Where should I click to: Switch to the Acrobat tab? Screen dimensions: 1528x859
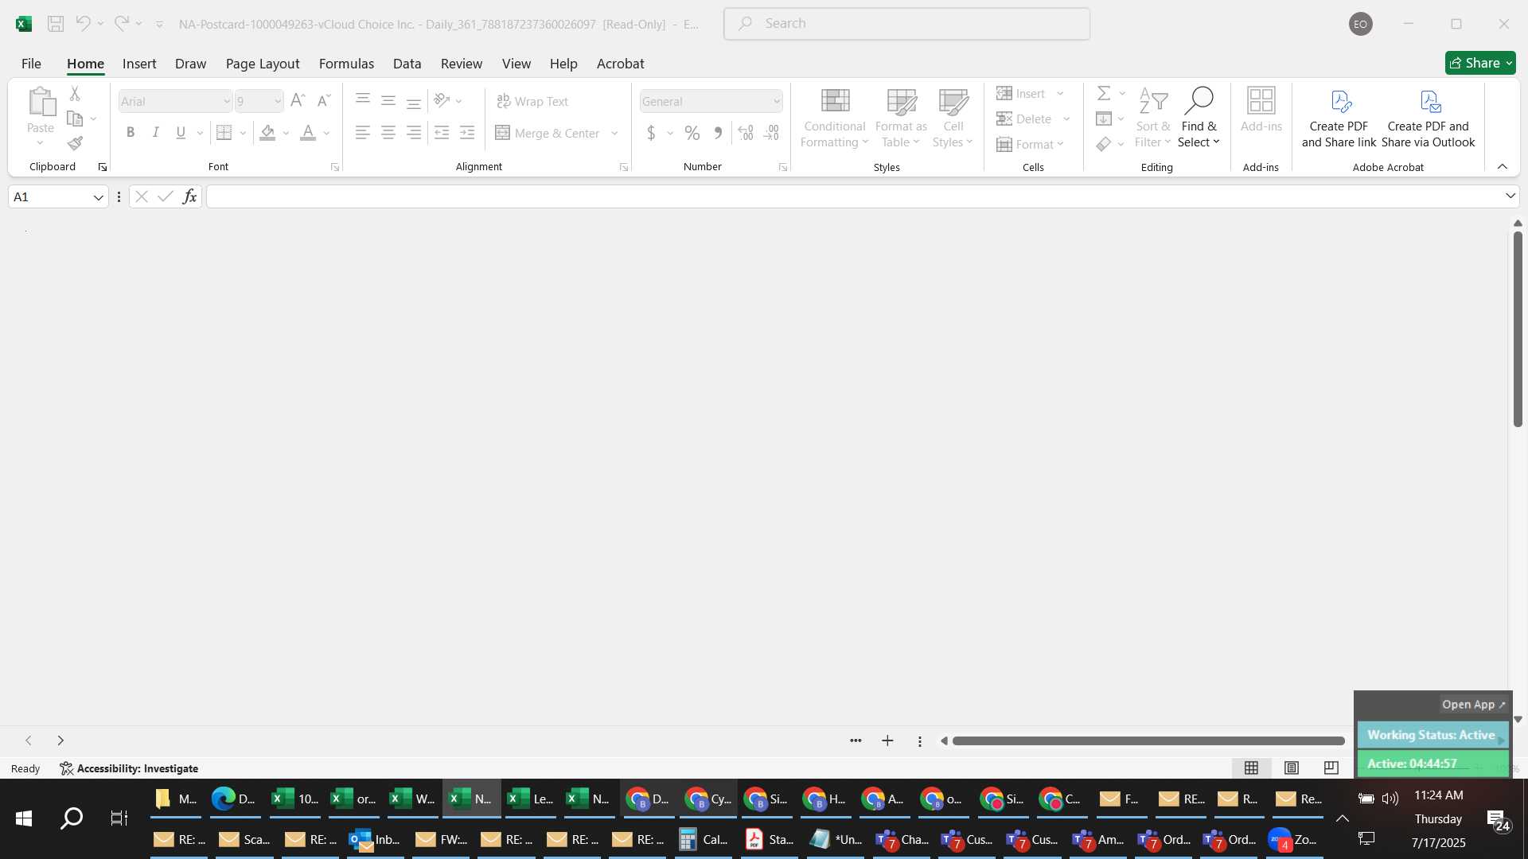click(x=620, y=64)
